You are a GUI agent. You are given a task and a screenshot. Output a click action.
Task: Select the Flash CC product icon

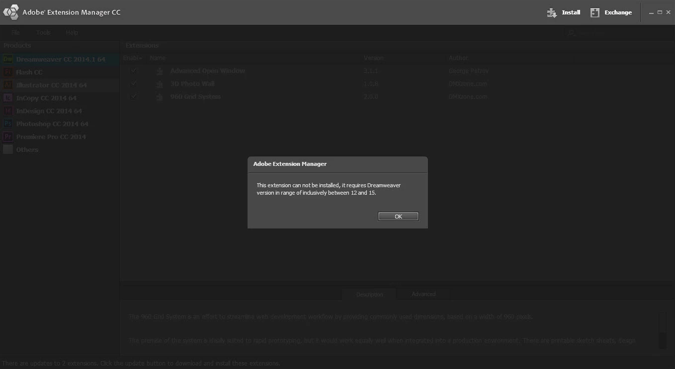[x=8, y=72]
